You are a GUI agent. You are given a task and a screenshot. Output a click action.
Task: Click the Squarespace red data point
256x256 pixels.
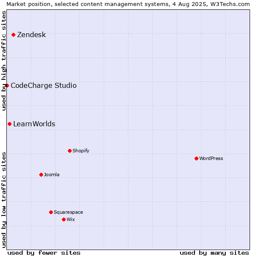click(x=51, y=212)
